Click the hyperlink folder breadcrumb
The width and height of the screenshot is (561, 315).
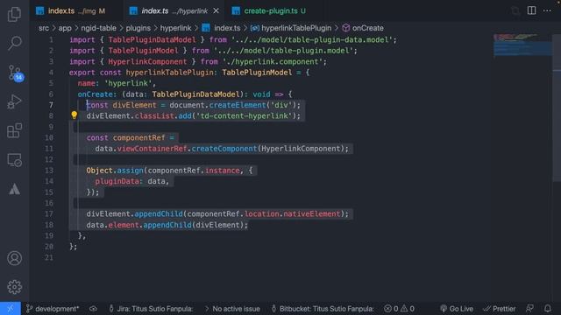175,28
